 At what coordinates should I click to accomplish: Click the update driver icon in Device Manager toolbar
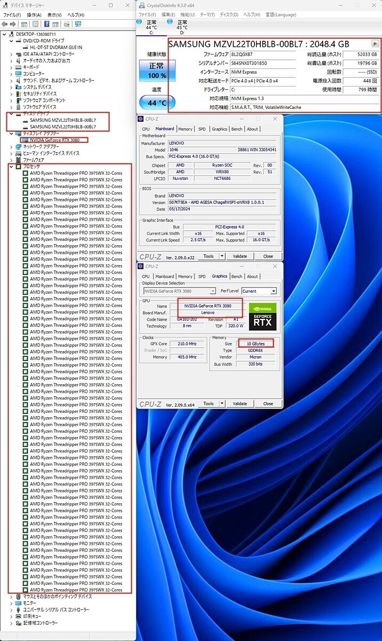coord(67,24)
